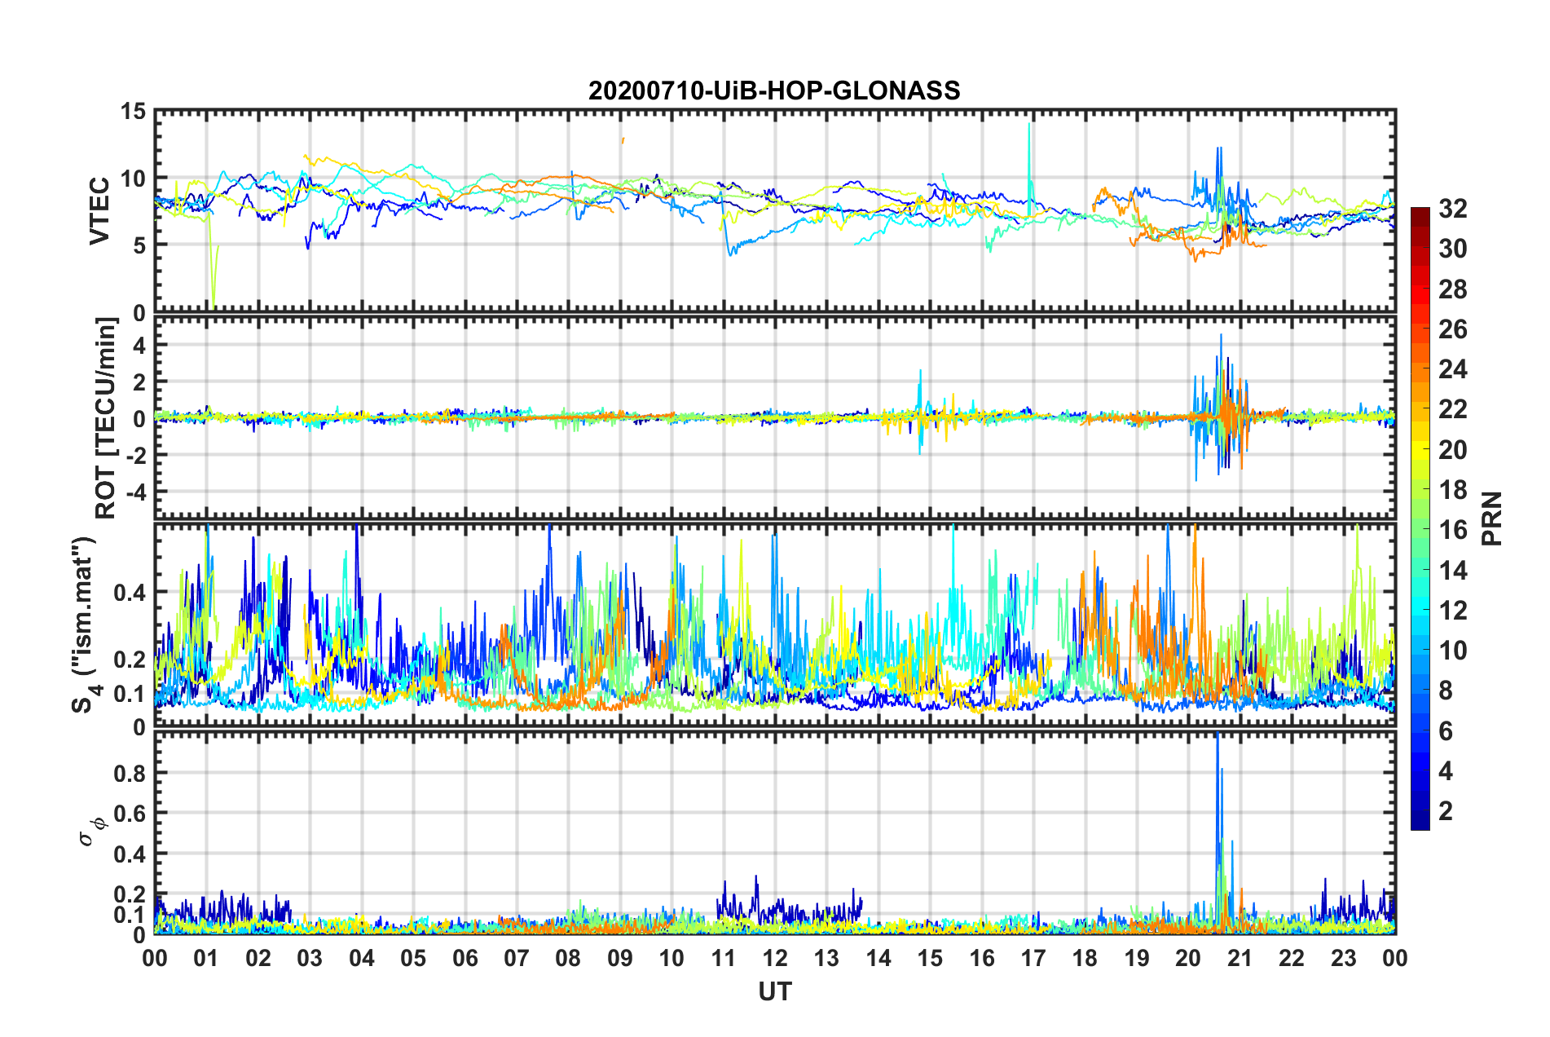Click the VTEC y-axis label

click(x=99, y=210)
